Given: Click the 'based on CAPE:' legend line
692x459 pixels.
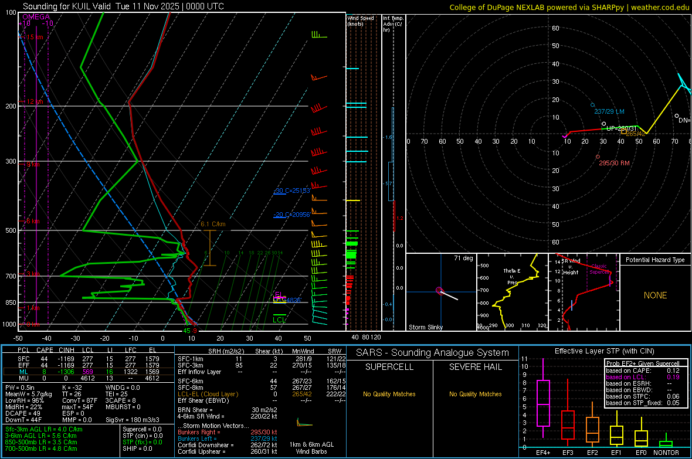Looking at the screenshot, I should tap(643, 370).
